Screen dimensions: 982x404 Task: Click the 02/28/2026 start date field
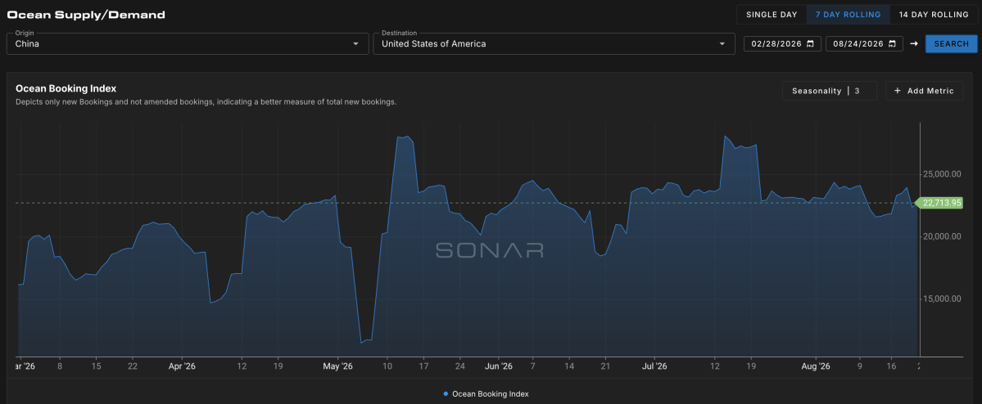coord(782,44)
